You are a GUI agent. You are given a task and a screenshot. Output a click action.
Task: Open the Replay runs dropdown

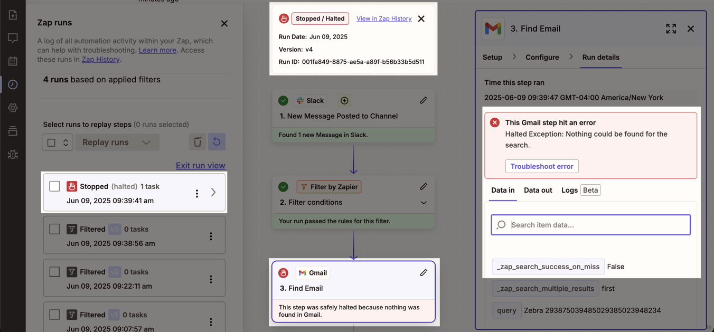pyautogui.click(x=117, y=143)
